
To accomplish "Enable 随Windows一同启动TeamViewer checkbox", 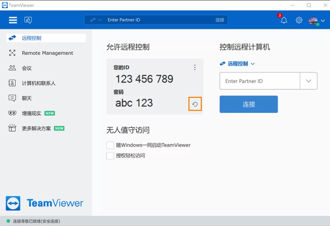I will [110, 145].
